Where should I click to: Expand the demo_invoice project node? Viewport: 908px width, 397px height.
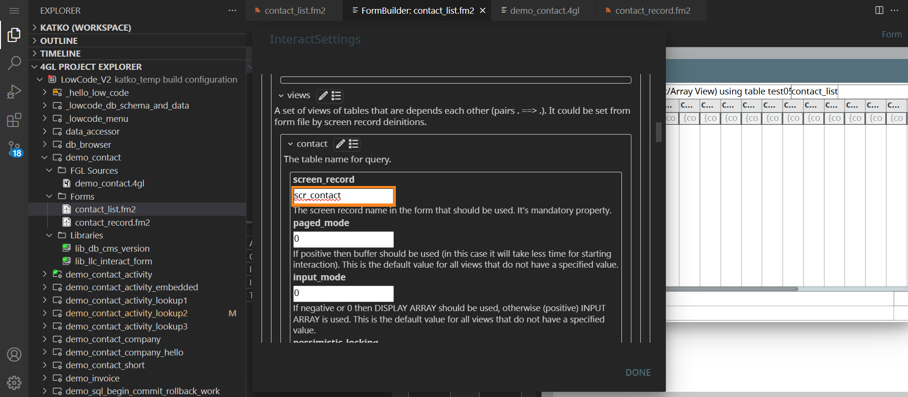pyautogui.click(x=44, y=378)
